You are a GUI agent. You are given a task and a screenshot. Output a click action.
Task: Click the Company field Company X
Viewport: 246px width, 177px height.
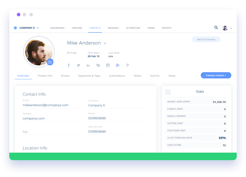coord(118,105)
